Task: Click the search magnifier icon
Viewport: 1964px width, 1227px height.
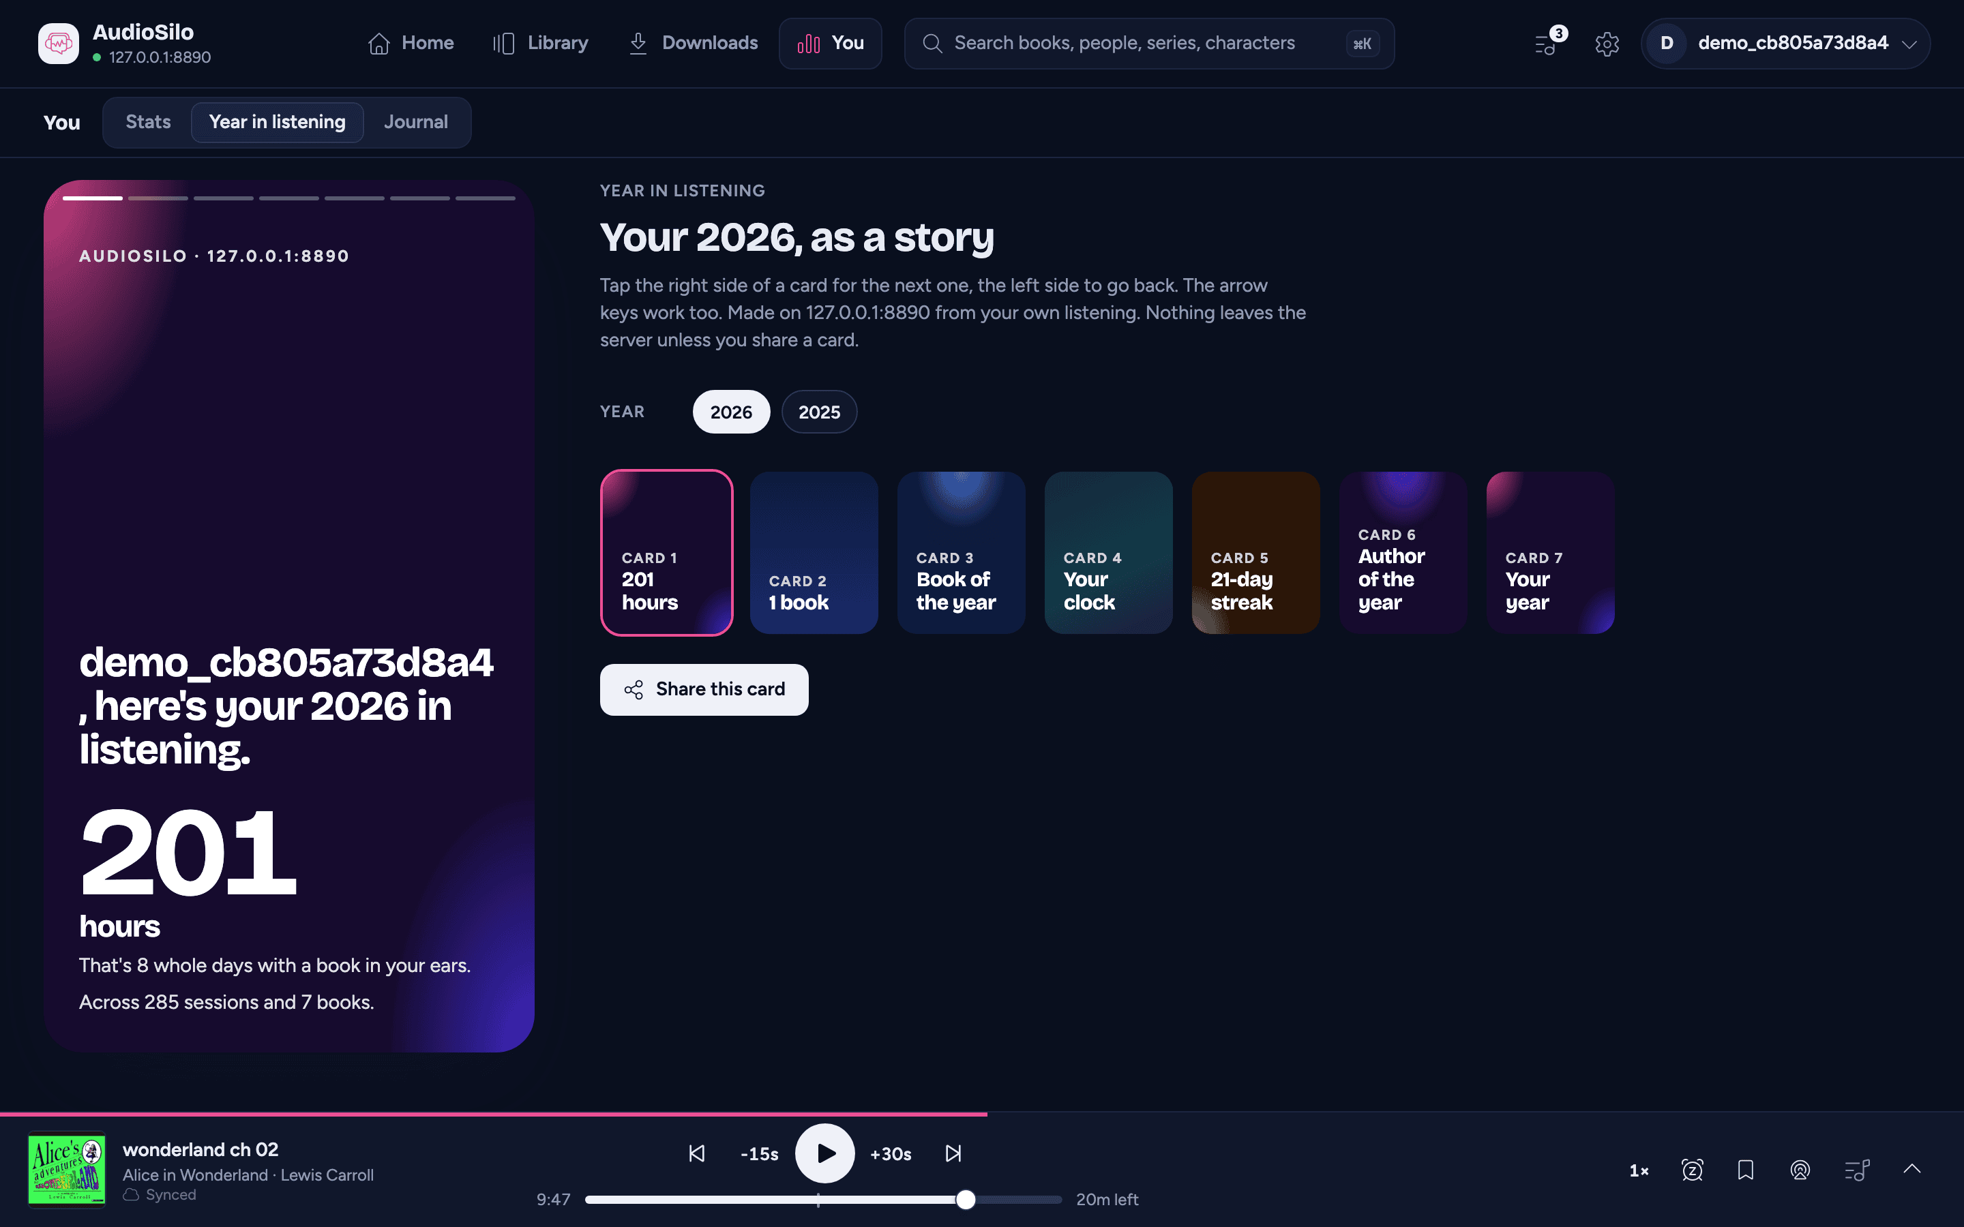Action: pos(932,44)
